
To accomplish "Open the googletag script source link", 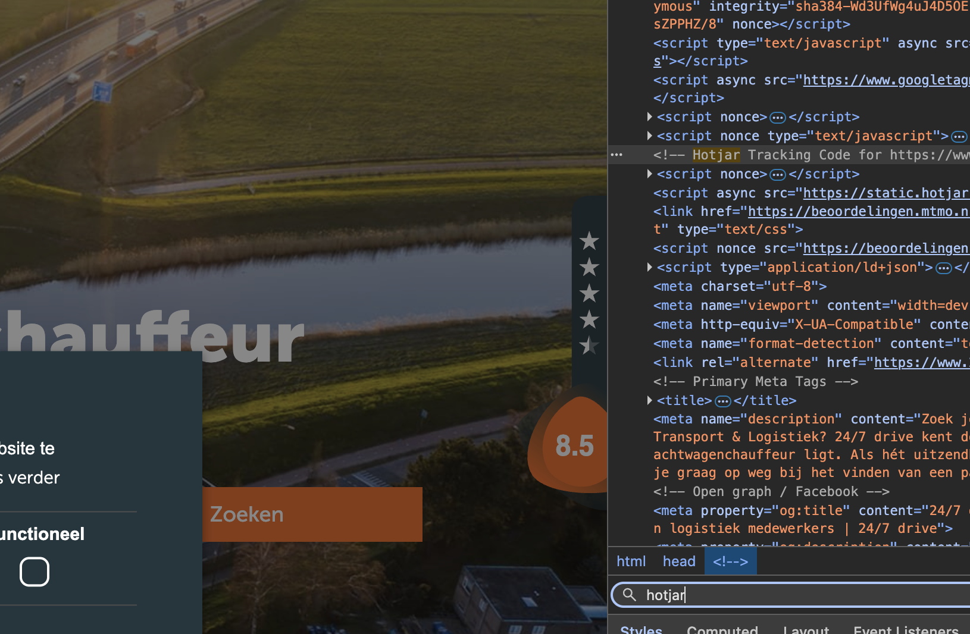I will [885, 80].
